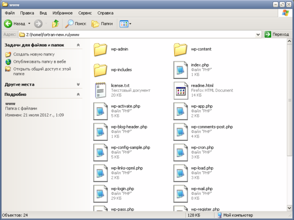
Task: Select the wp-includes folder icon
Action: point(100,70)
